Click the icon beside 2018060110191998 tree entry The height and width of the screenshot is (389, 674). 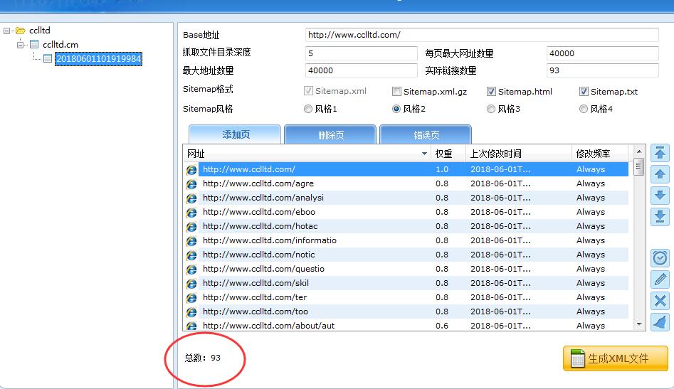pyautogui.click(x=48, y=58)
